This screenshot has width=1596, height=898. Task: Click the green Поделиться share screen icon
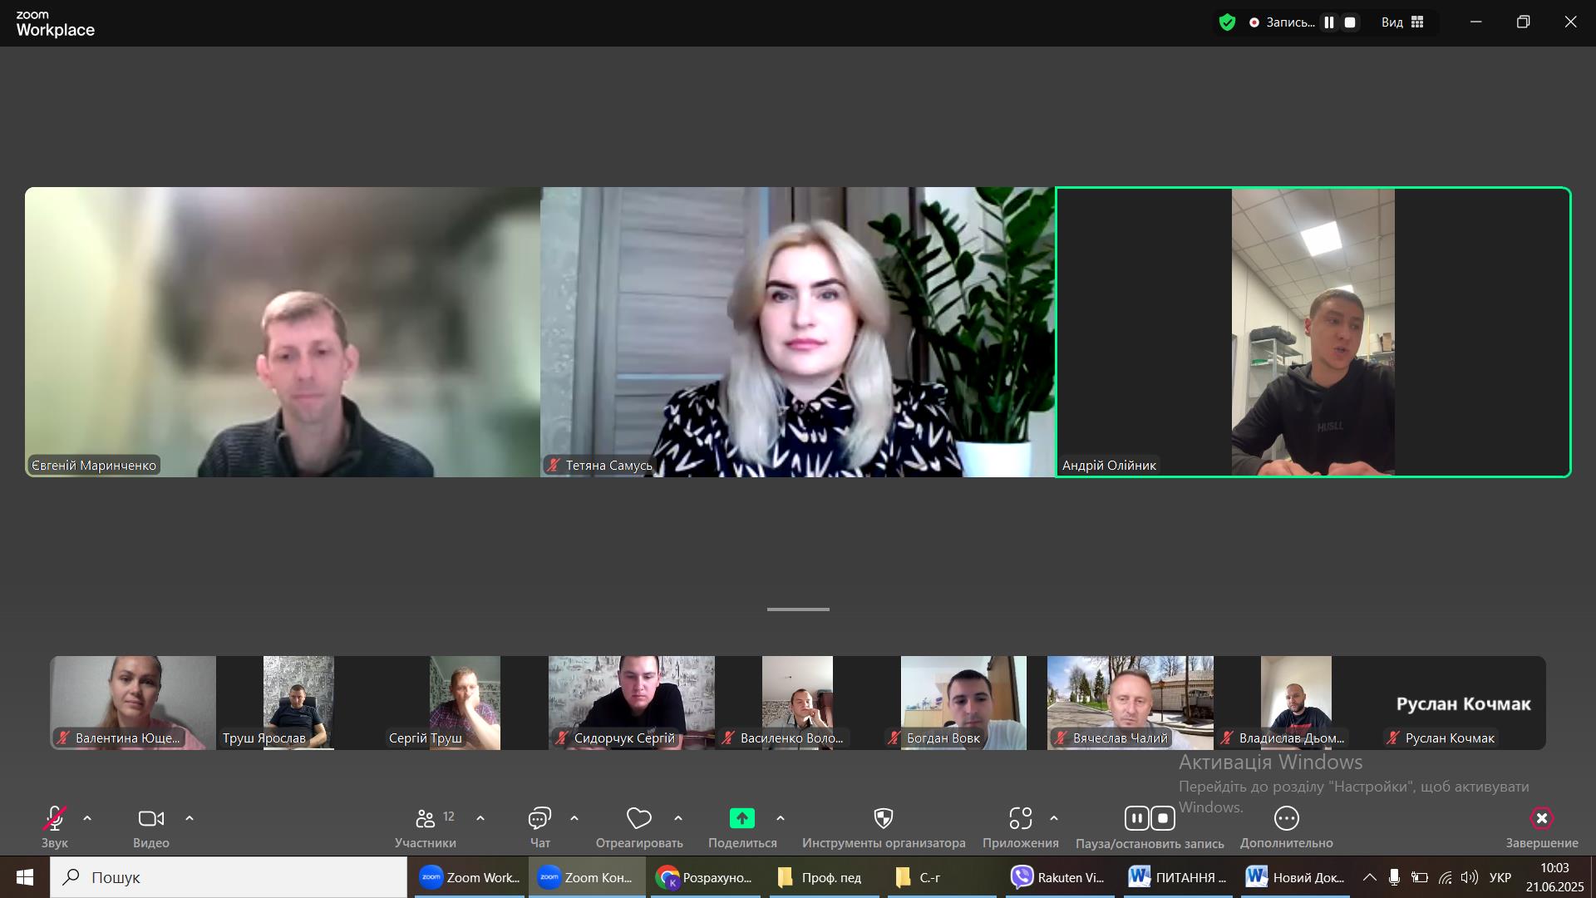(x=741, y=819)
